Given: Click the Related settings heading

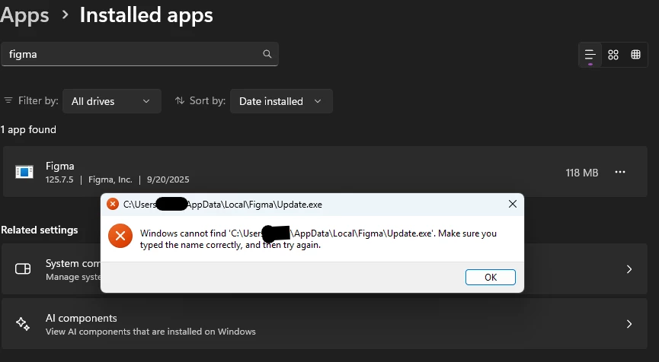Looking at the screenshot, I should (x=40, y=230).
